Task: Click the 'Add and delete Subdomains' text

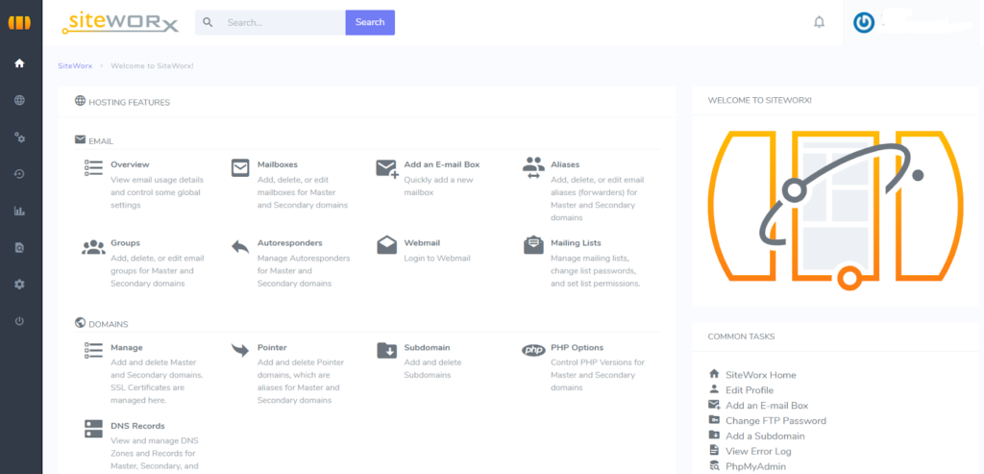Action: (x=432, y=368)
